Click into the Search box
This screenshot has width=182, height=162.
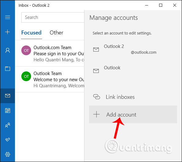pyautogui.click(x=53, y=17)
